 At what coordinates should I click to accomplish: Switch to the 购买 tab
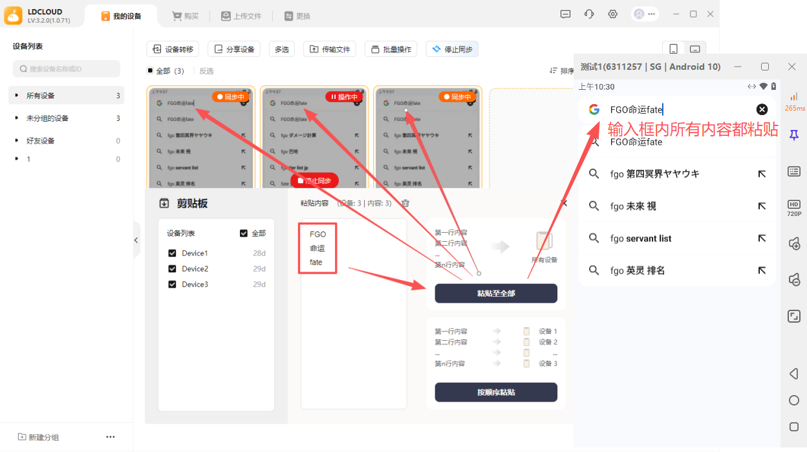[185, 16]
